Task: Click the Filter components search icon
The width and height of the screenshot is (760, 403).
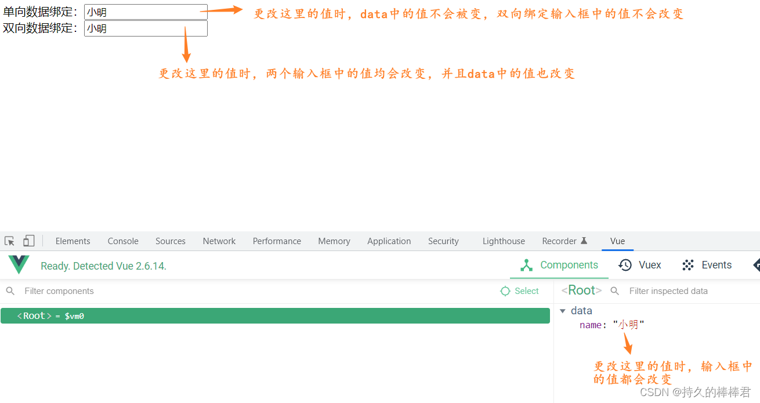Action: pos(10,291)
